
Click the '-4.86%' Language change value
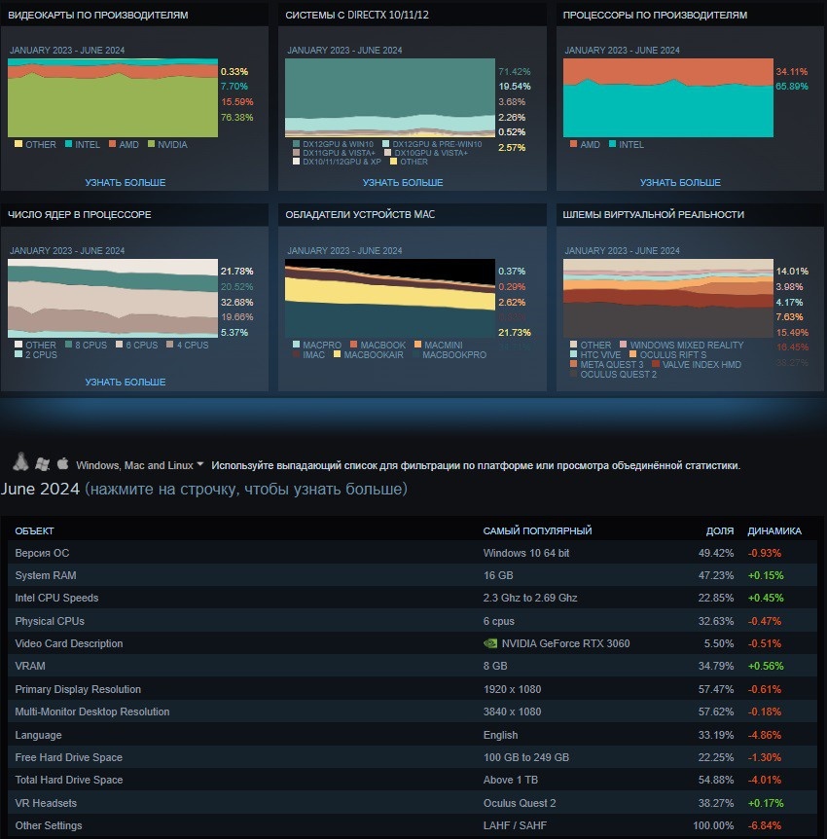click(765, 735)
